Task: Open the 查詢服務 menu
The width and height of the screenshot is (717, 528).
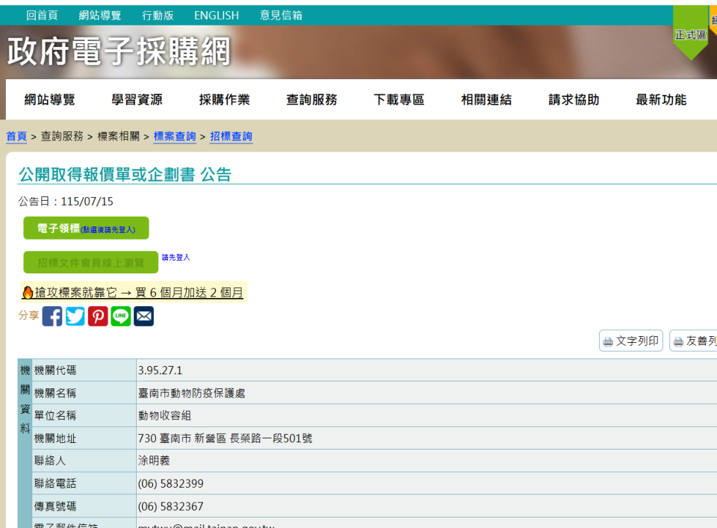Action: [311, 99]
